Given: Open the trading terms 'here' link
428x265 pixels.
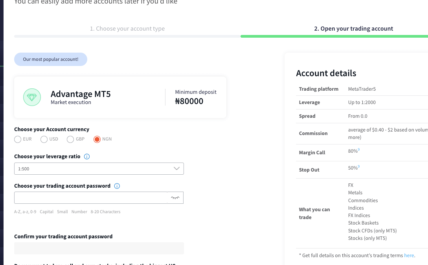Looking at the screenshot, I should point(409,256).
